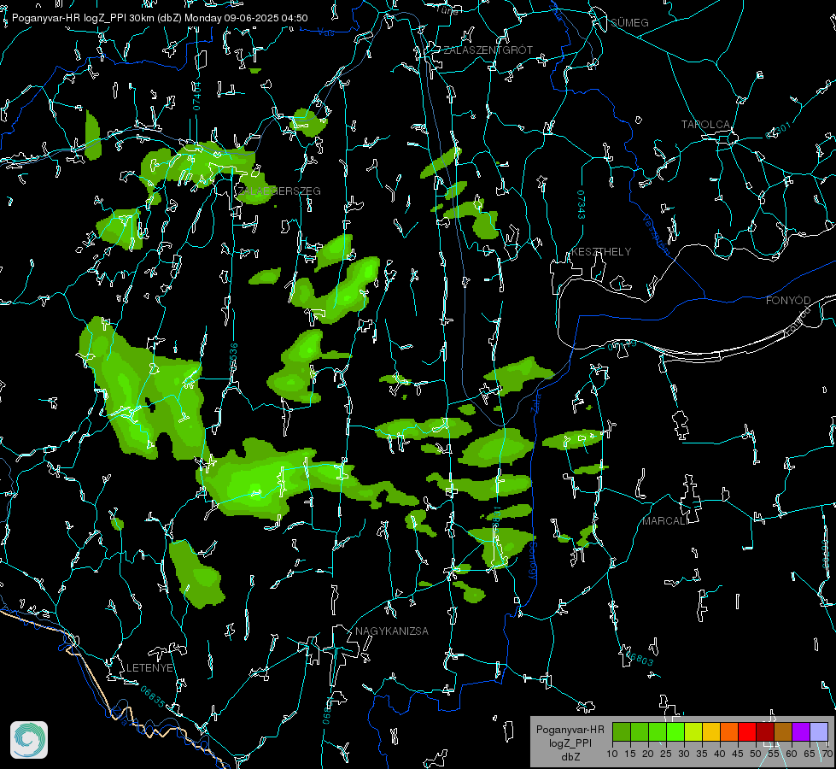
Task: Click the 40-45 dBZ orange swatch
Action: click(729, 731)
